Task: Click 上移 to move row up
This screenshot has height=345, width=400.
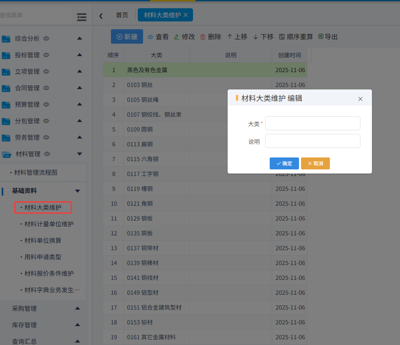Action: click(x=237, y=37)
